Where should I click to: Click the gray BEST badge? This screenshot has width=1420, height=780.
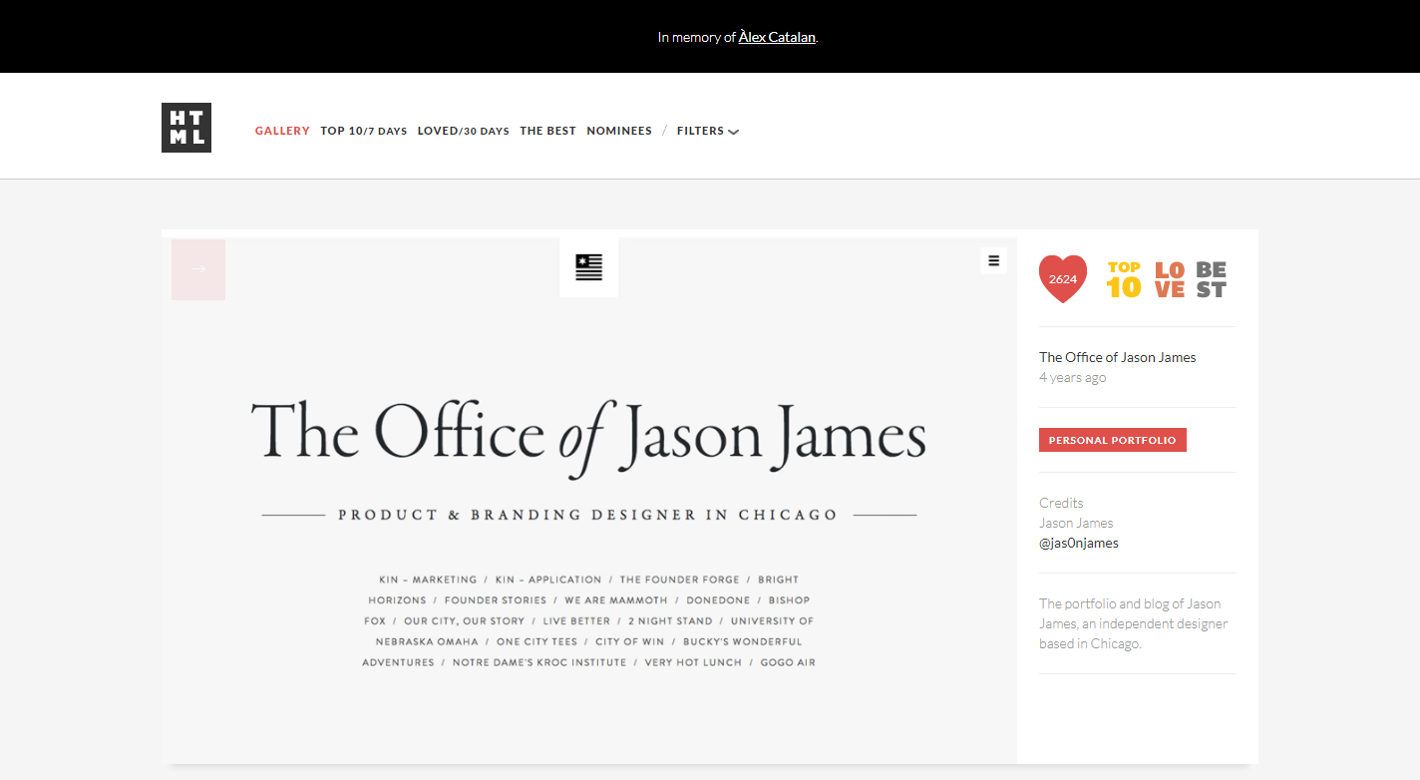(x=1212, y=279)
